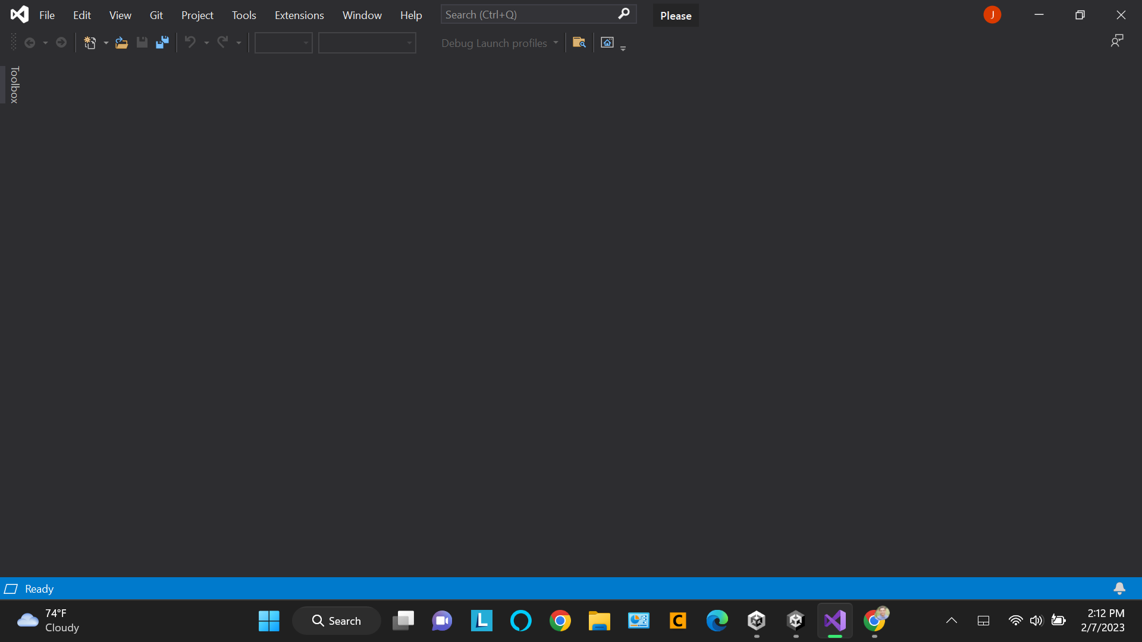Select the Redo icon
1142x642 pixels.
click(x=223, y=42)
